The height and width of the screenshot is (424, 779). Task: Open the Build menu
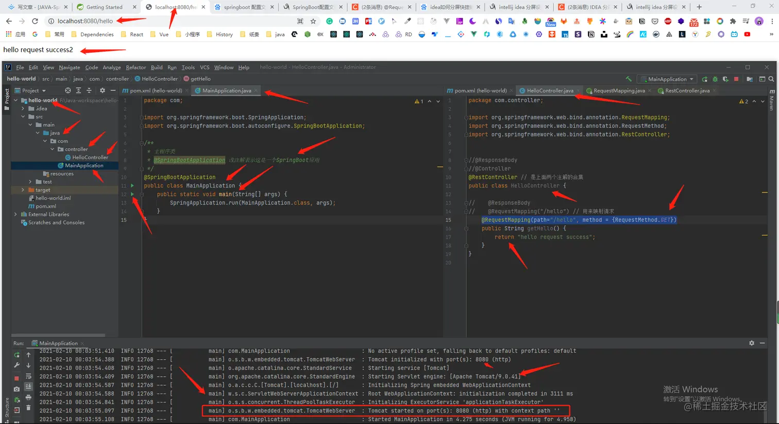coord(157,67)
